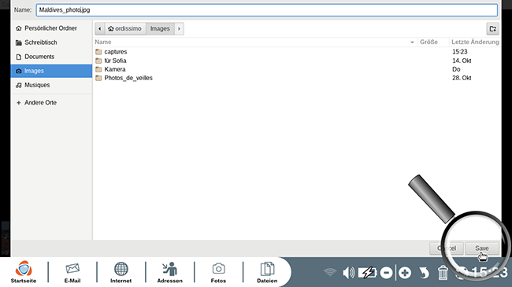Click the volume speaker icon
512x287 pixels.
(x=349, y=272)
